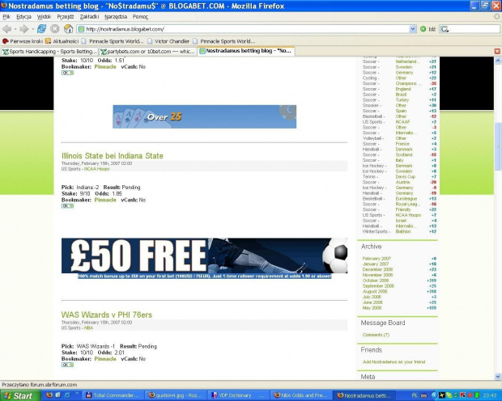
Task: Switch to partybets.com or 10bet.com tab
Action: (148, 51)
